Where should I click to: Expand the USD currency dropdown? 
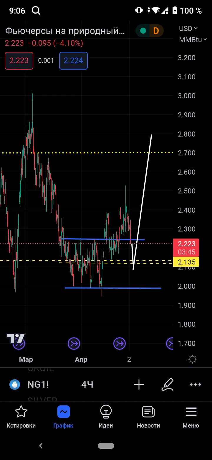coord(188,29)
